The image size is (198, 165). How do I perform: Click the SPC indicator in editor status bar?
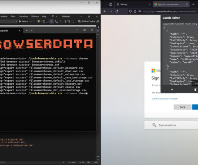pyautogui.click(x=89, y=162)
